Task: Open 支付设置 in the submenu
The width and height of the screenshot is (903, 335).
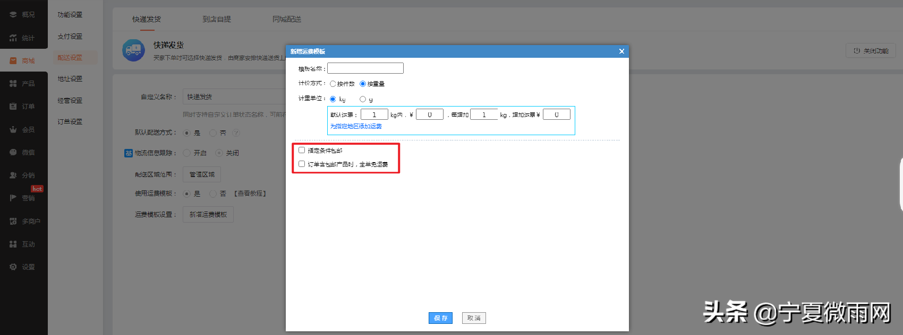Action: pyautogui.click(x=70, y=36)
